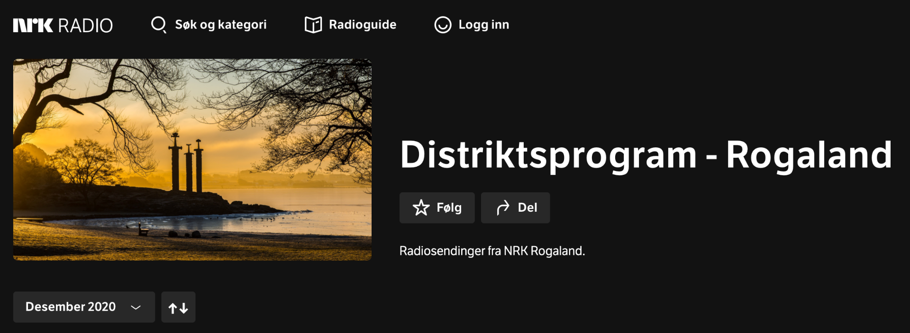Viewport: 910px width, 333px height.
Task: Expand the month selector chevron arrow
Action: click(136, 307)
